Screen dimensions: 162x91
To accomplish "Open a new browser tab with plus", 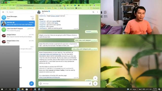I will pos(29,2).
